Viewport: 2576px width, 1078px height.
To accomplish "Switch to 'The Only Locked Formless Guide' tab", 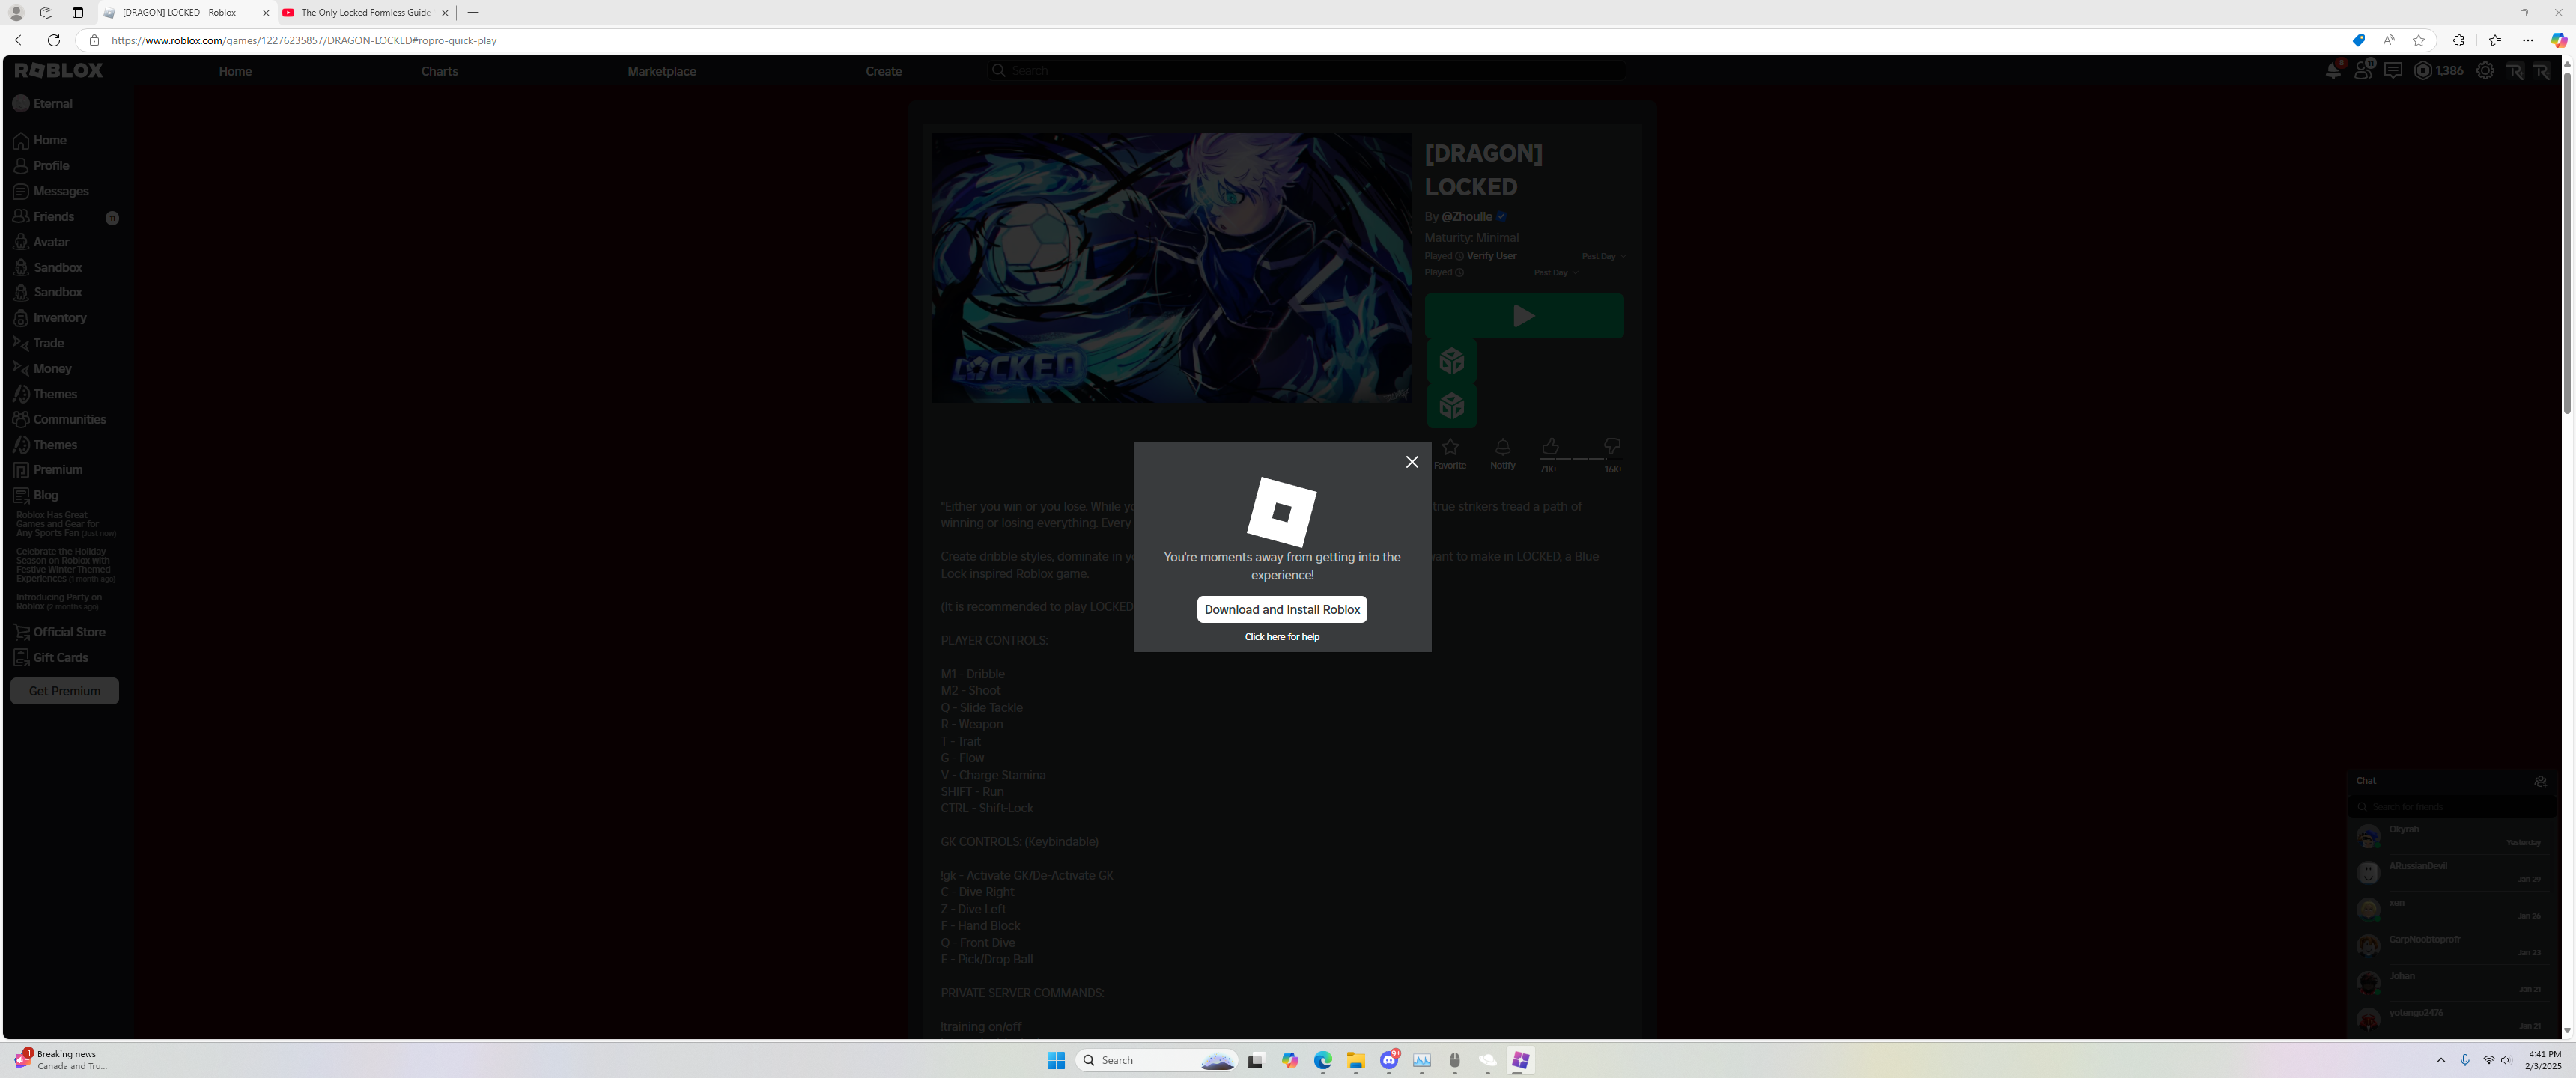I will tap(366, 13).
